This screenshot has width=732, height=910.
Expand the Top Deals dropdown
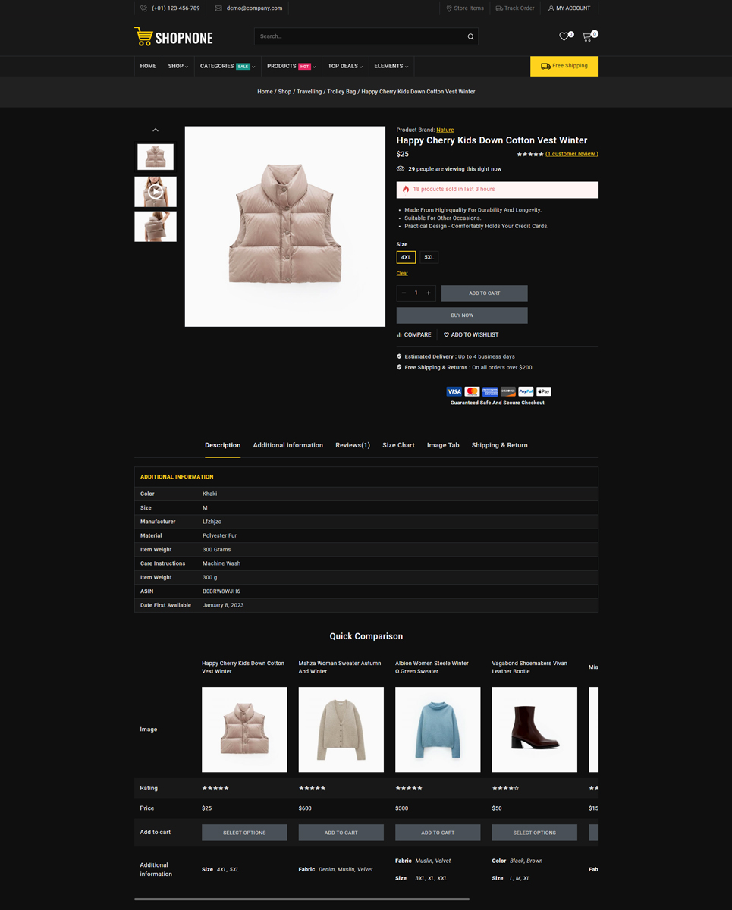pyautogui.click(x=345, y=66)
